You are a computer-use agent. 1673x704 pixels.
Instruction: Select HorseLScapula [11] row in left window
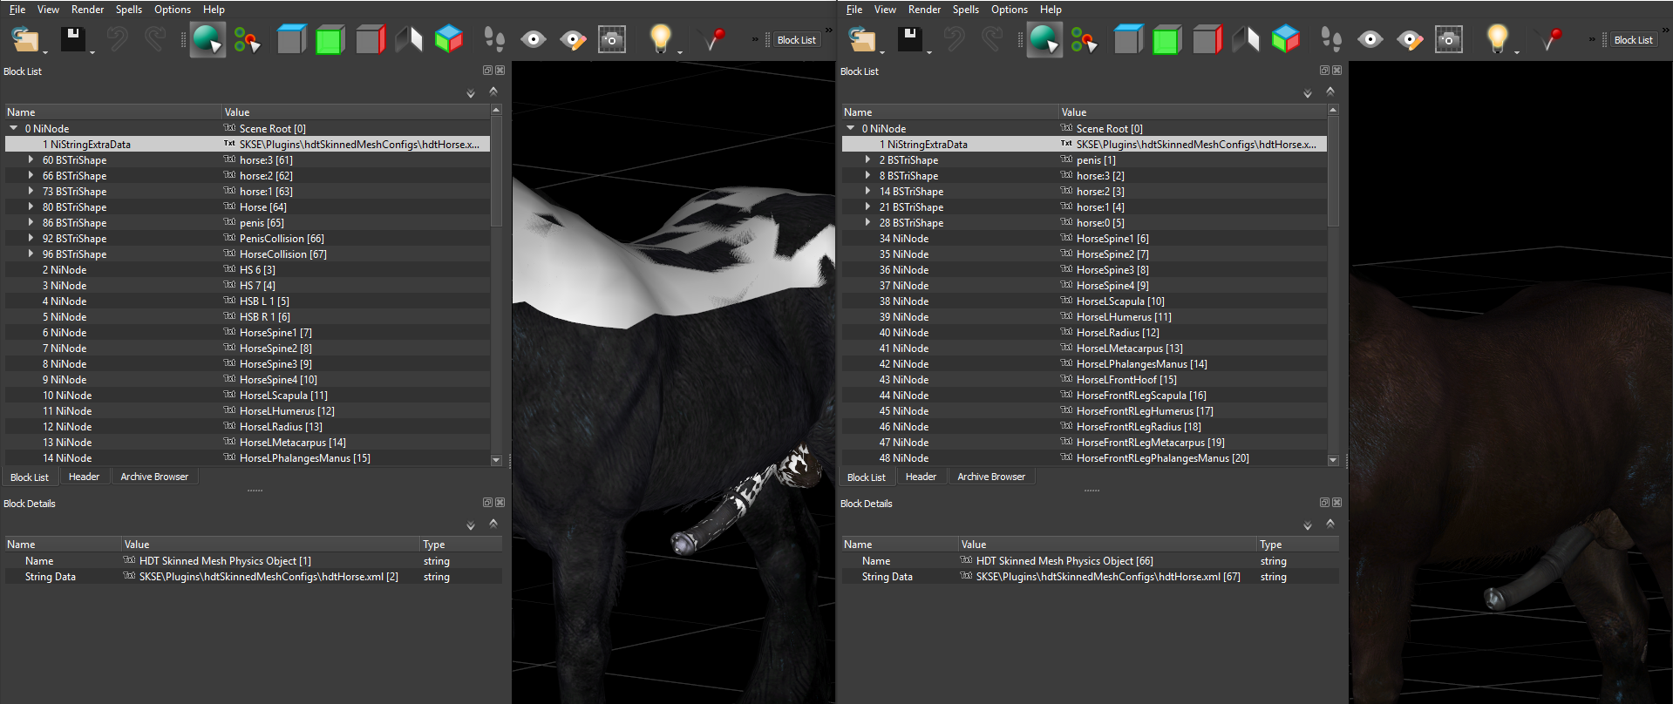[x=248, y=395]
